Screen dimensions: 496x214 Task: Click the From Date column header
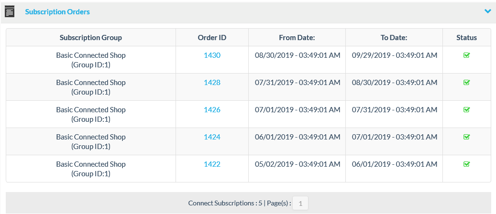[297, 38]
